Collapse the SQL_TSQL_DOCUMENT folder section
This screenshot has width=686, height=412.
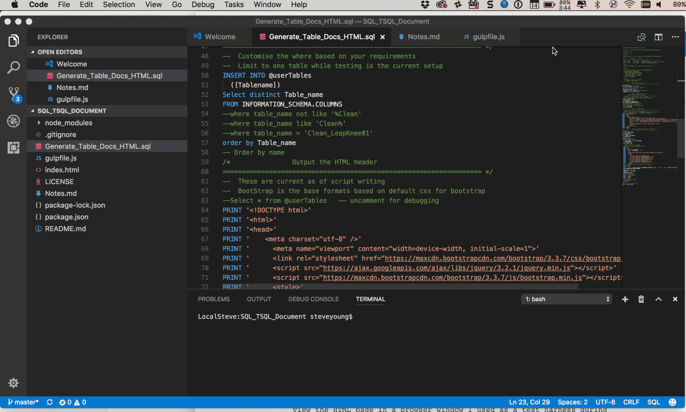(x=107, y=111)
